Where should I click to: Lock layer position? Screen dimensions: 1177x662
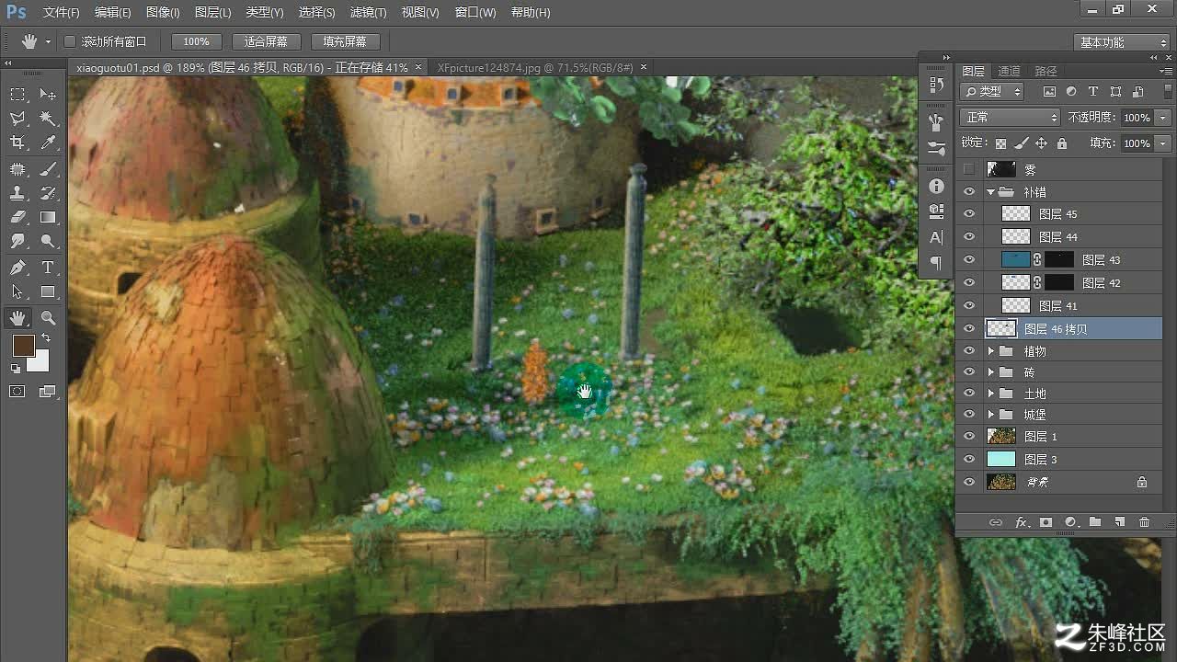(1041, 143)
